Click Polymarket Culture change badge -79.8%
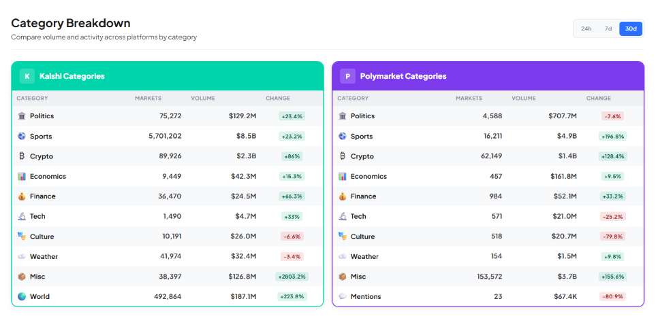The width and height of the screenshot is (660, 316). coord(613,236)
